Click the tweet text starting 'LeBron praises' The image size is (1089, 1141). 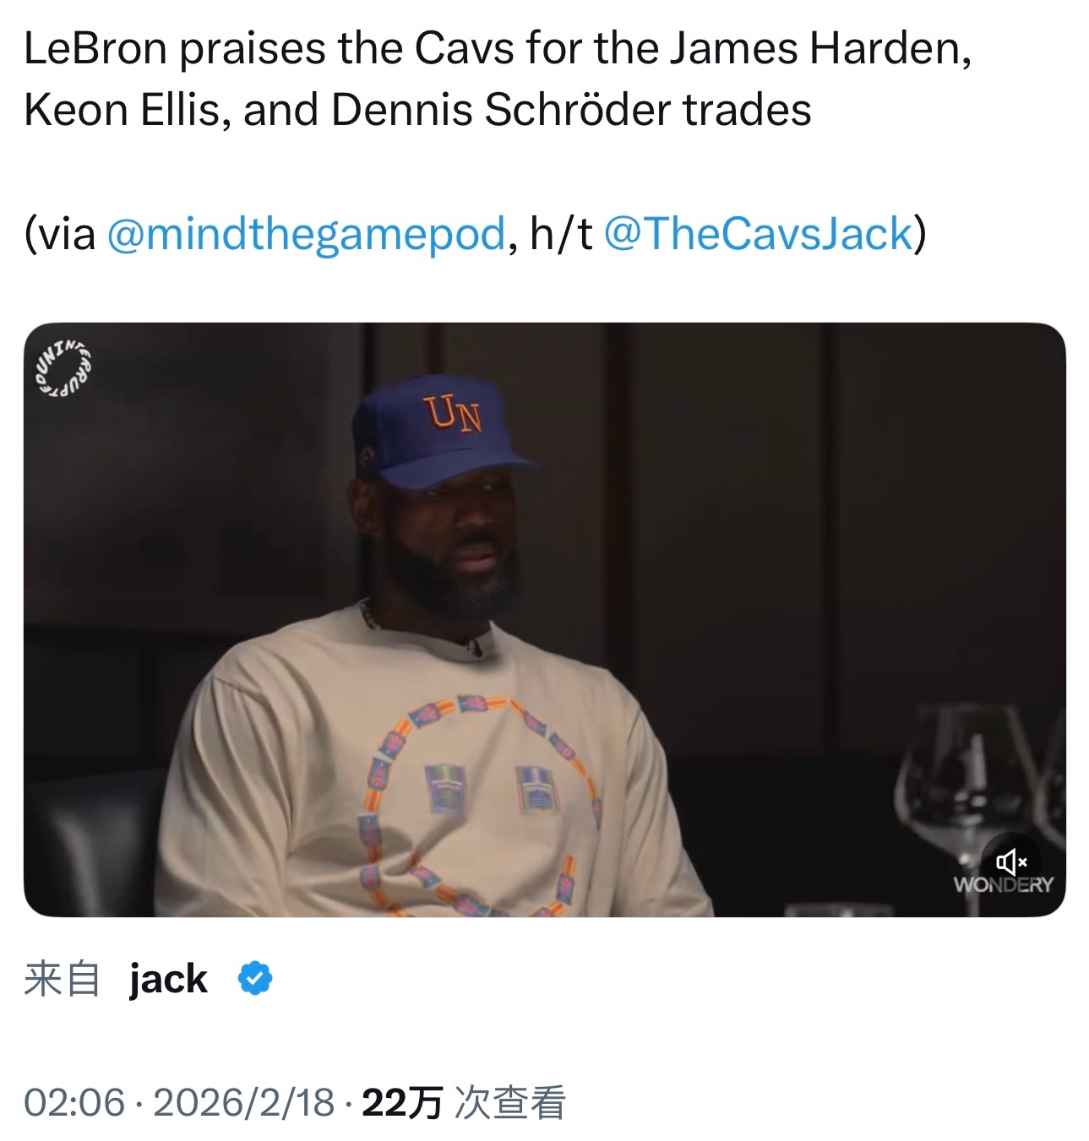(x=497, y=48)
